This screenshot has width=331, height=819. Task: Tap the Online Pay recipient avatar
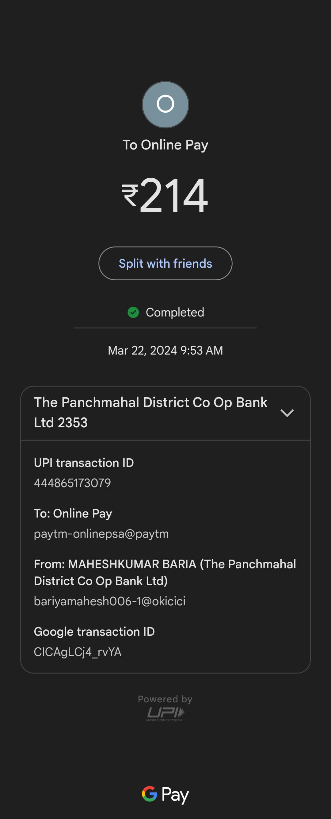point(165,105)
